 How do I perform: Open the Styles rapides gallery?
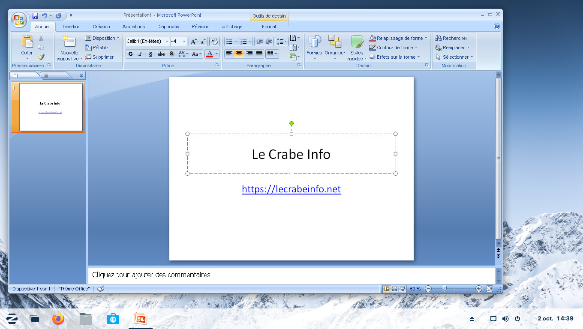click(357, 48)
